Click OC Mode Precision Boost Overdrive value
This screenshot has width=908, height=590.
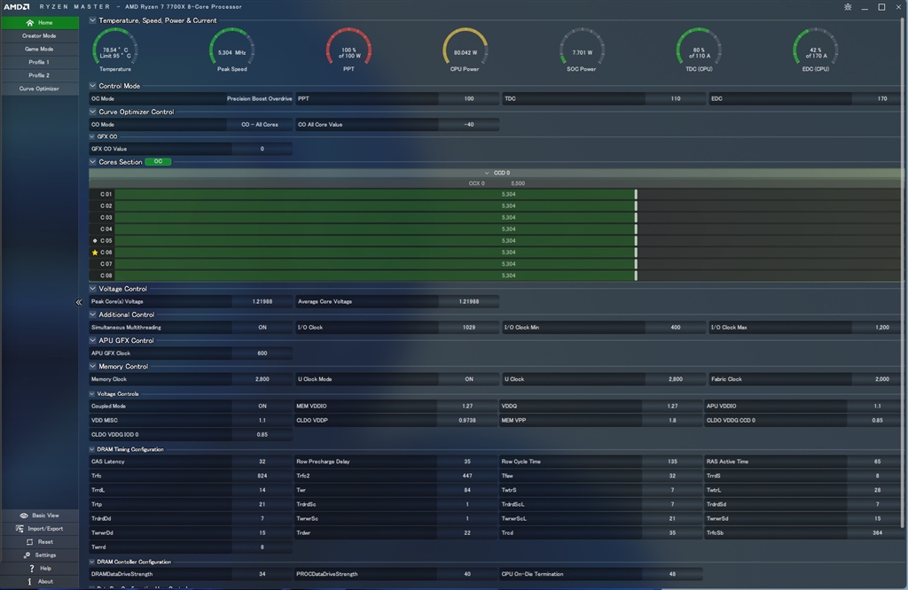click(x=260, y=98)
